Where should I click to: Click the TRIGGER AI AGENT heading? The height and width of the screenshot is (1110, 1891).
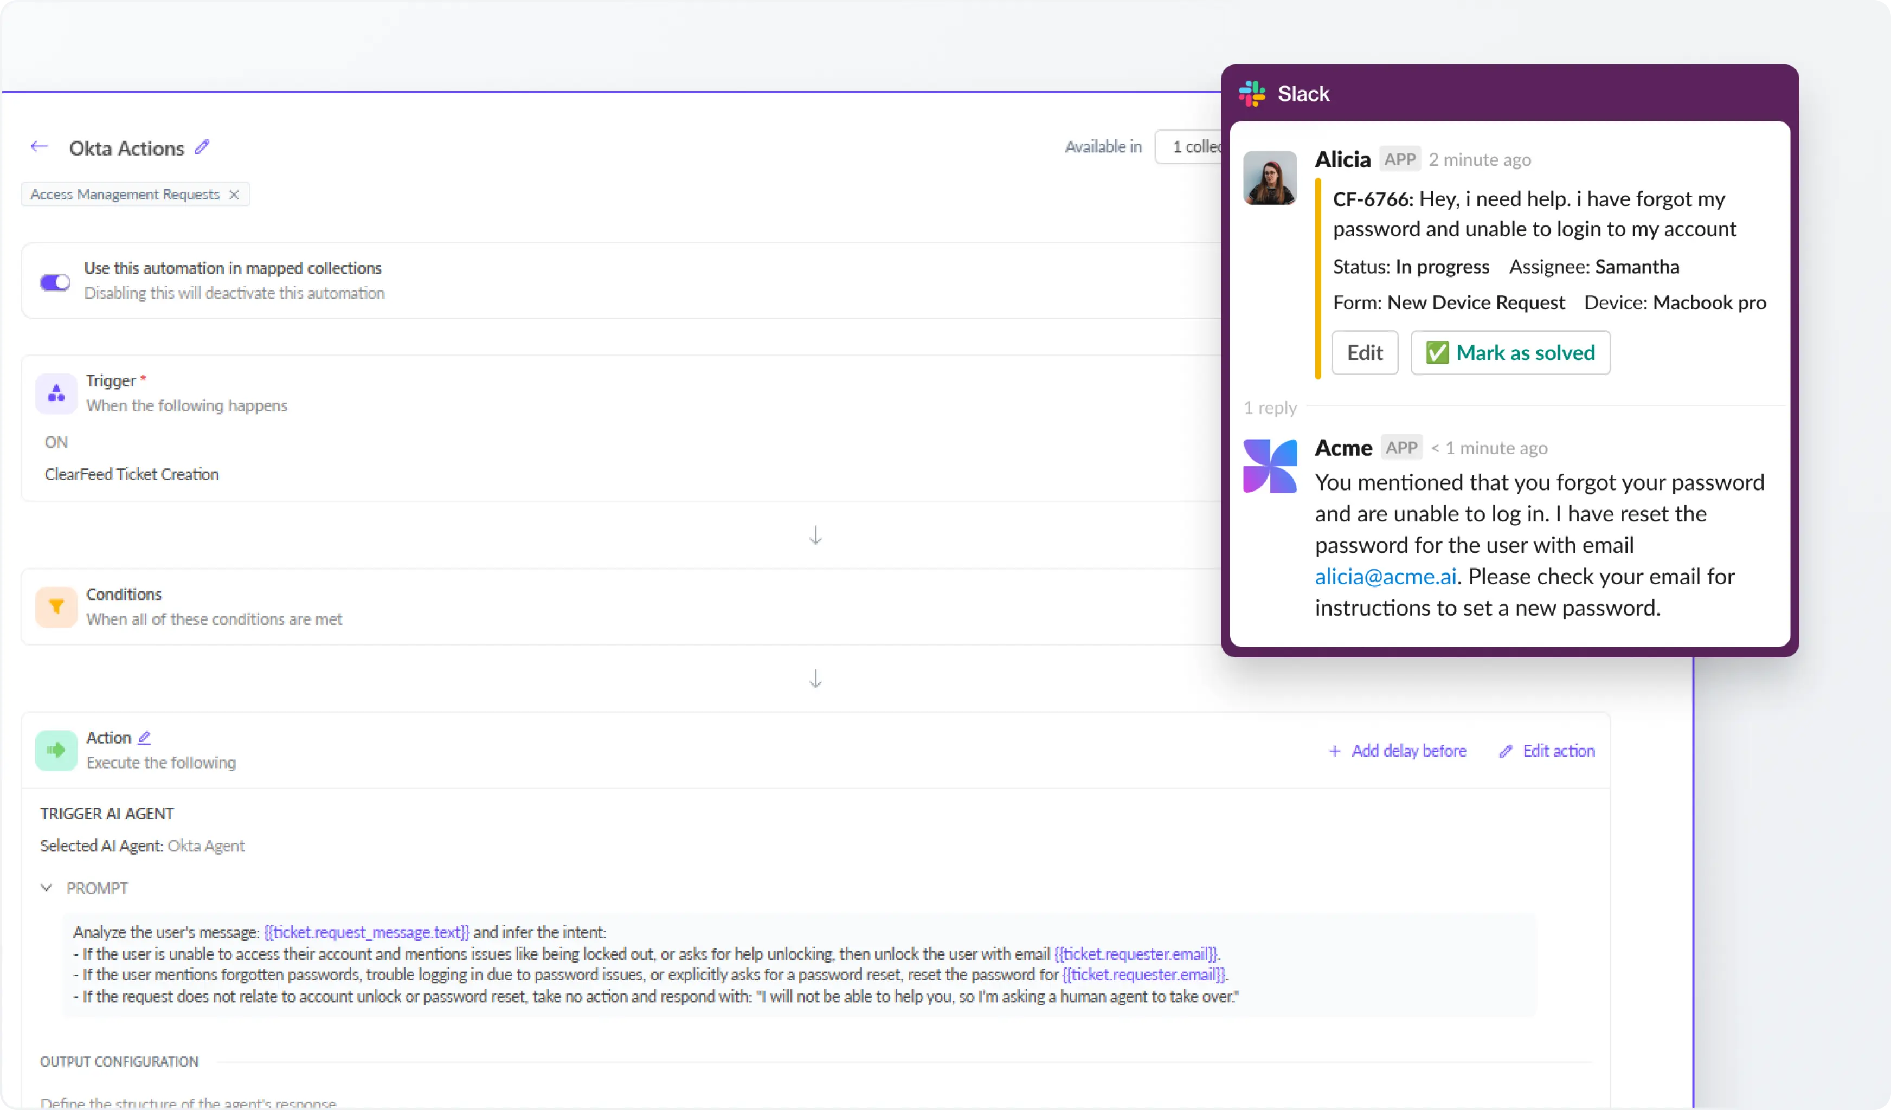[x=107, y=814]
